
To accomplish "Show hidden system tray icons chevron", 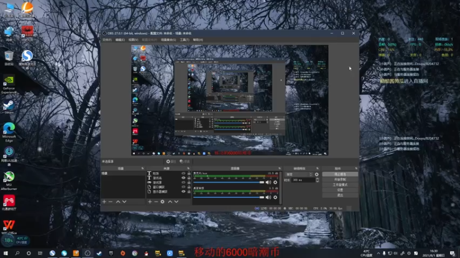I will click(x=378, y=253).
